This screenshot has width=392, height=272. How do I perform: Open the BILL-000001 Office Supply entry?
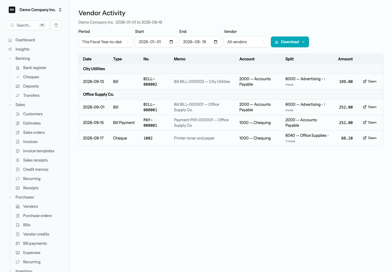370,107
